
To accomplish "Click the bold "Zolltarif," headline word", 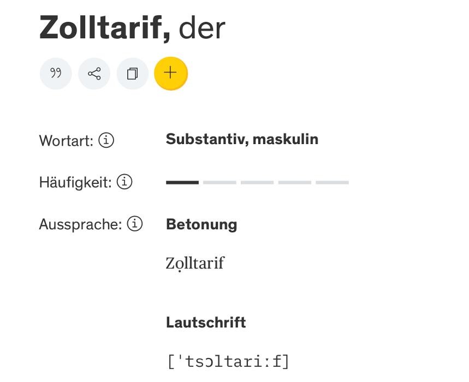I will 105,27.
